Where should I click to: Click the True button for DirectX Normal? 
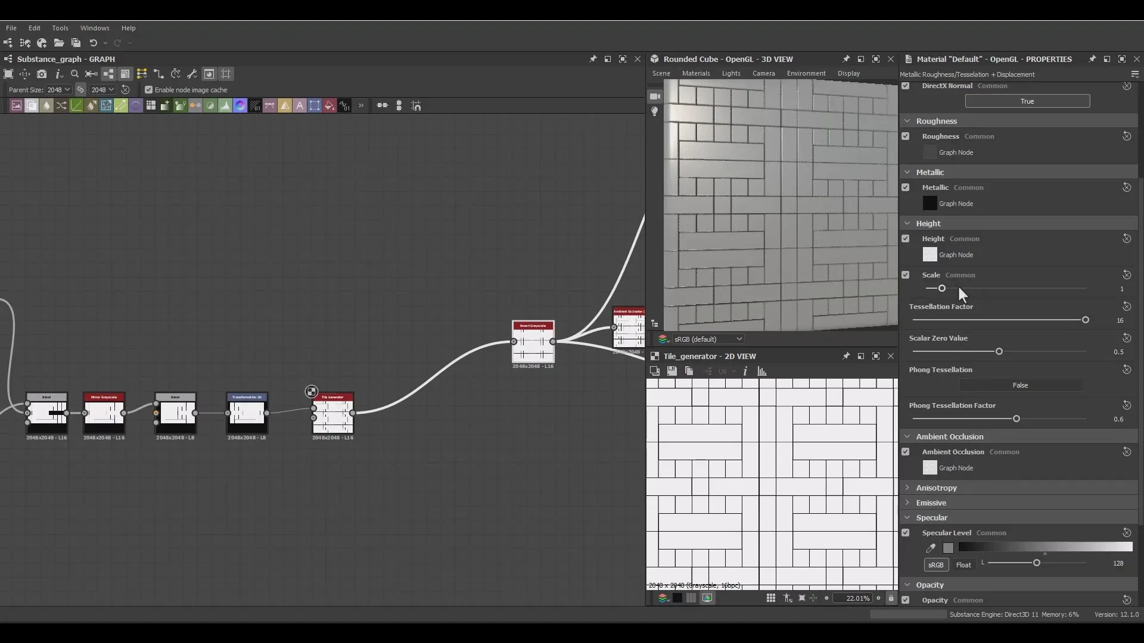pyautogui.click(x=1028, y=101)
